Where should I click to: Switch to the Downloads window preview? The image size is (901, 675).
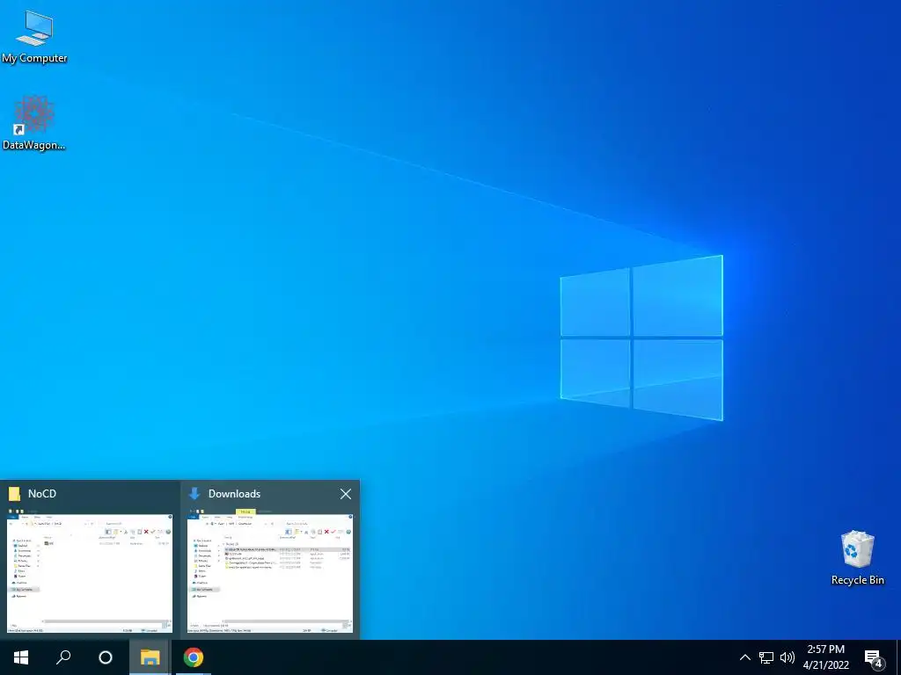tap(269, 560)
